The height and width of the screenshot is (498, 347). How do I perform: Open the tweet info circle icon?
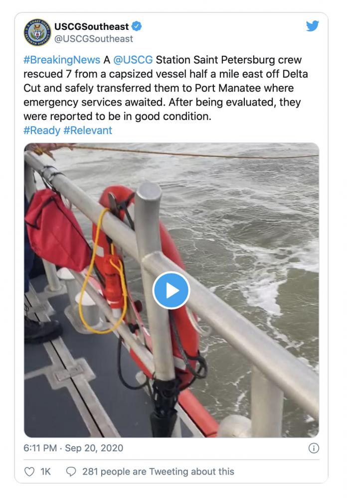click(x=314, y=448)
